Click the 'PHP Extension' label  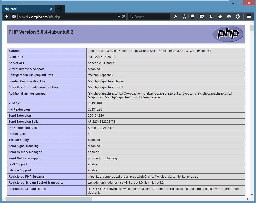point(19,110)
